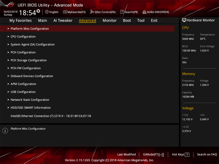Expand PCH-FW Configuration arrow
This screenshot has height=164, width=219.
(x=8, y=68)
